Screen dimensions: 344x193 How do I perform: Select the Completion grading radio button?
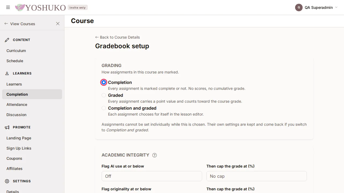pyautogui.click(x=104, y=82)
